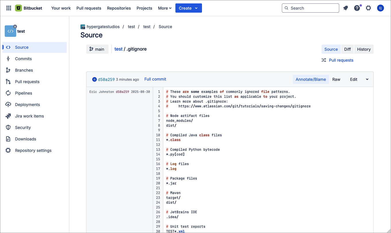Open the main branch selector
The height and width of the screenshot is (233, 391).
pos(97,49)
